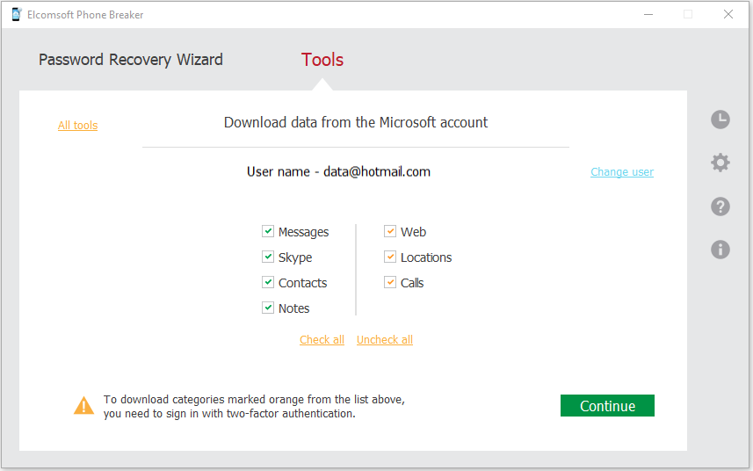This screenshot has width=753, height=471.
Task: Uncheck the Web checkbox
Action: [390, 231]
